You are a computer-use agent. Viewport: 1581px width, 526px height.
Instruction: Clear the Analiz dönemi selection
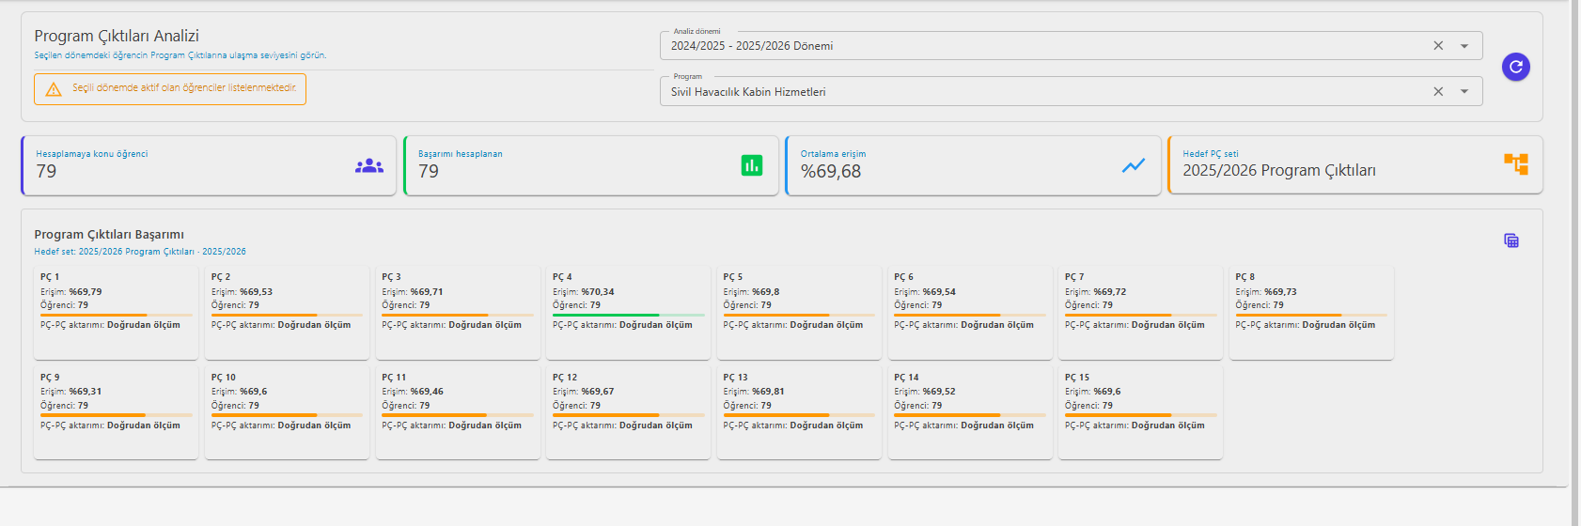[1438, 46]
